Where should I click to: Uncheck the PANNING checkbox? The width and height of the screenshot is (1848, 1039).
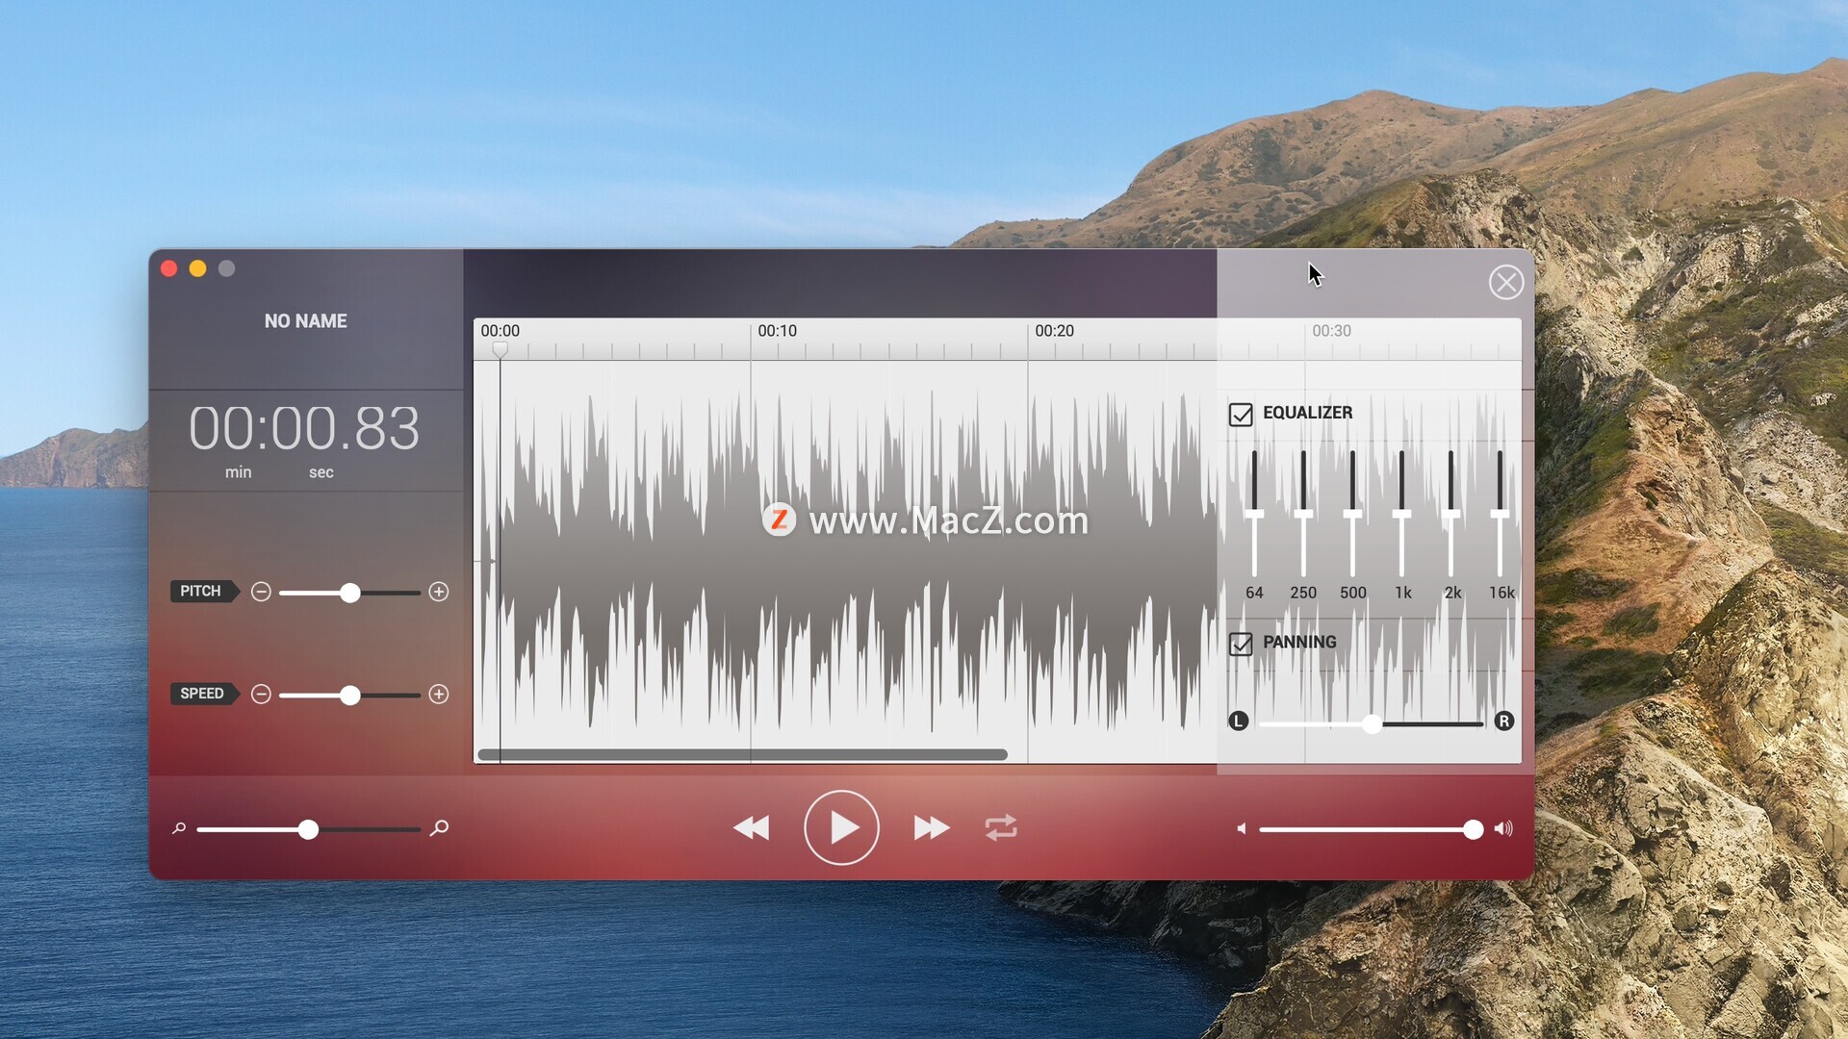[x=1241, y=644]
